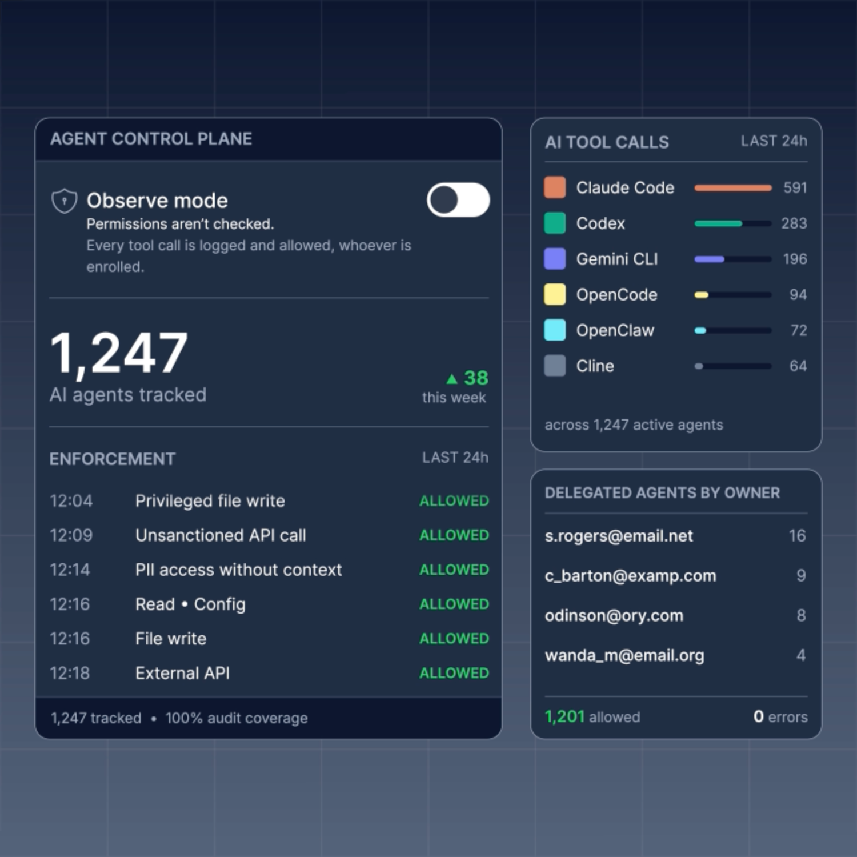Click the Unsanctioned API call entry
Viewport: 857px width, 857px height.
coord(269,535)
